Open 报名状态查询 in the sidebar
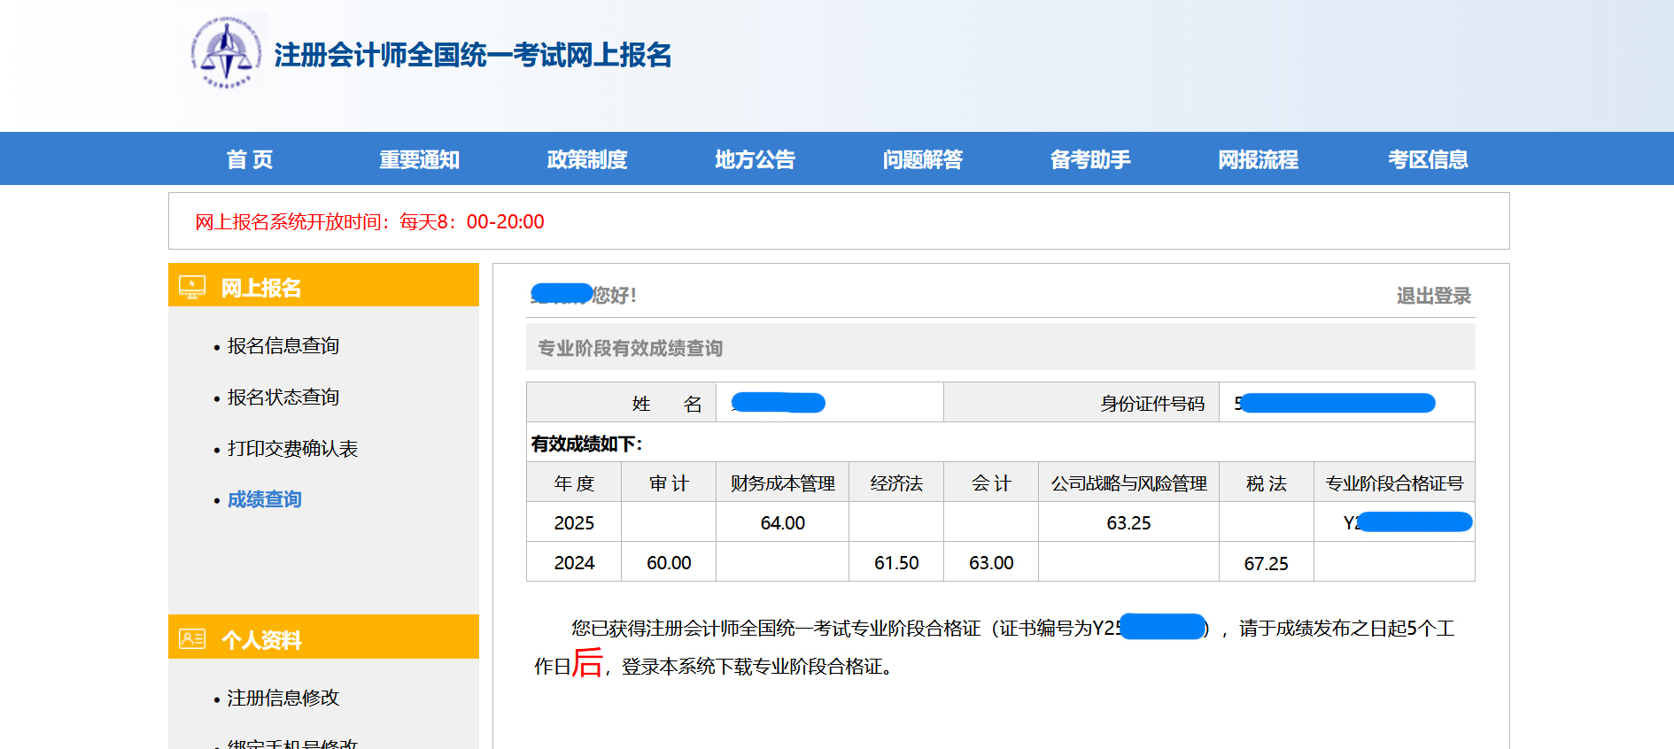Screen dimensions: 1674x749 [283, 398]
